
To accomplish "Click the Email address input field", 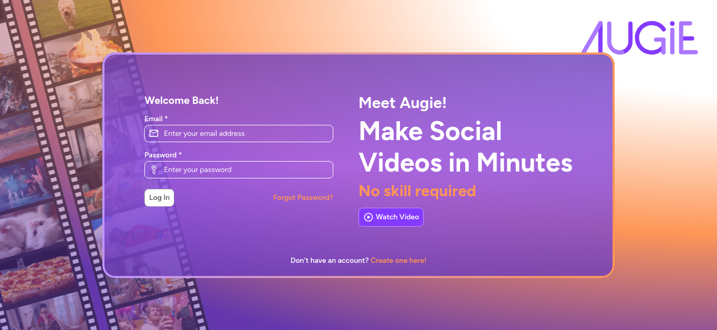I will pos(239,133).
